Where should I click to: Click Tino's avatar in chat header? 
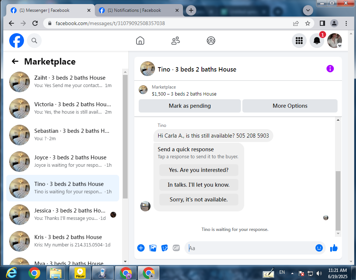147,69
